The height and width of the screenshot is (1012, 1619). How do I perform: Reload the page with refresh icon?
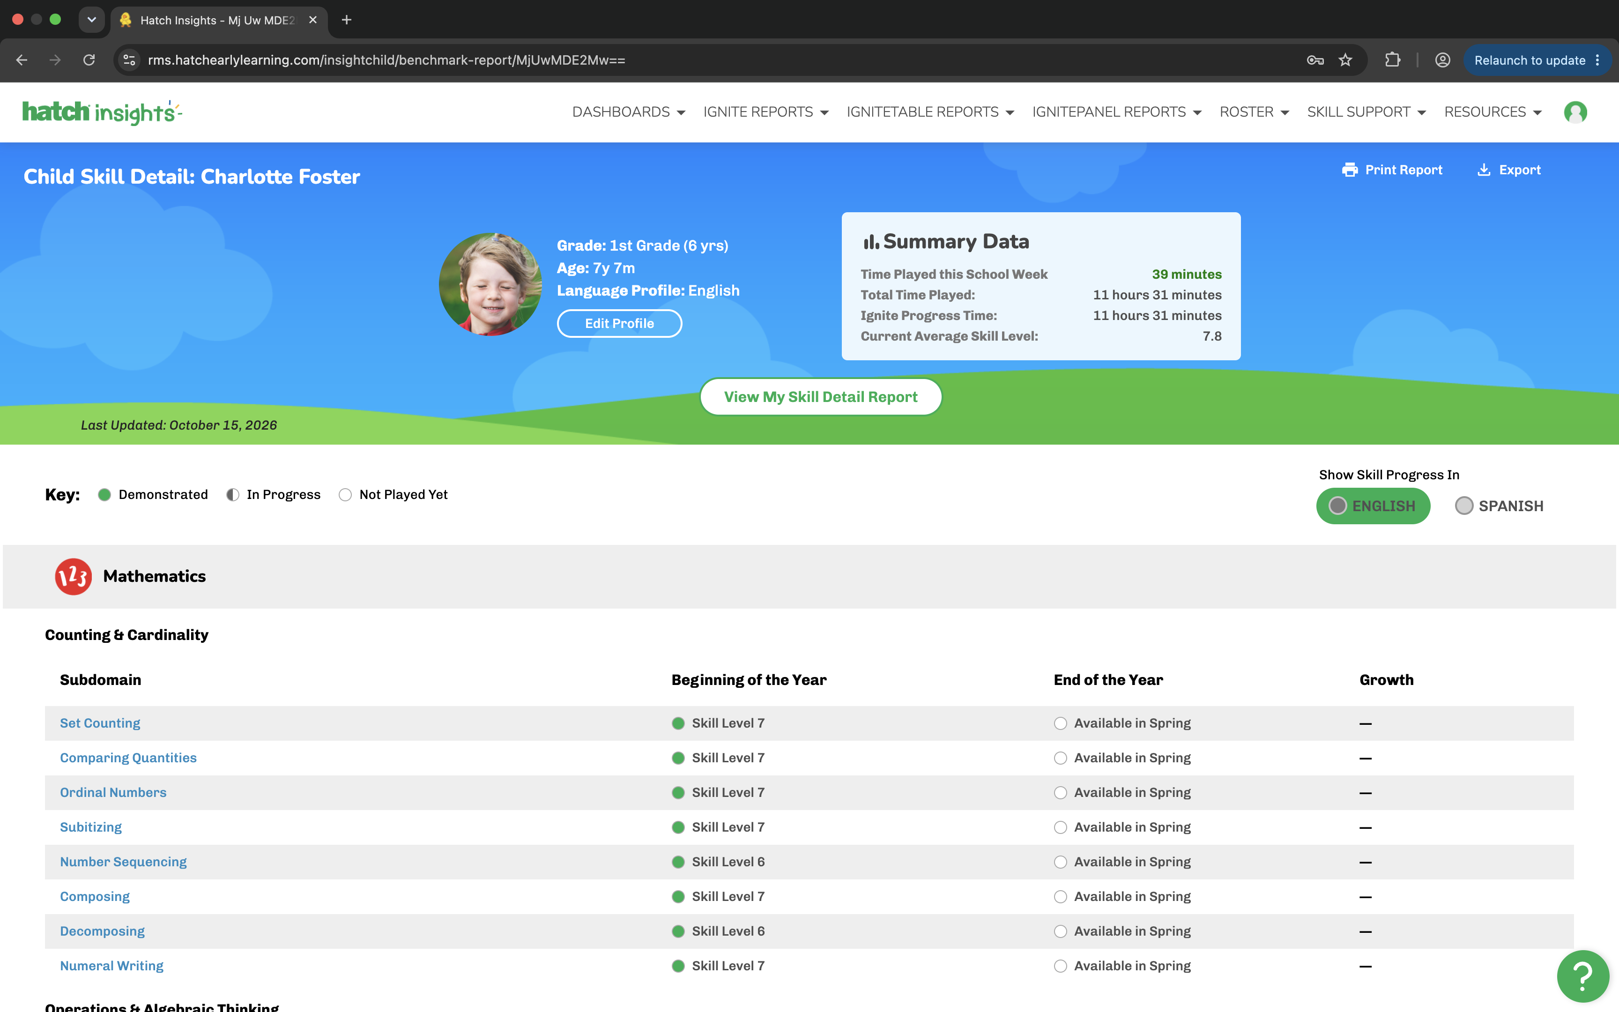tap(89, 60)
